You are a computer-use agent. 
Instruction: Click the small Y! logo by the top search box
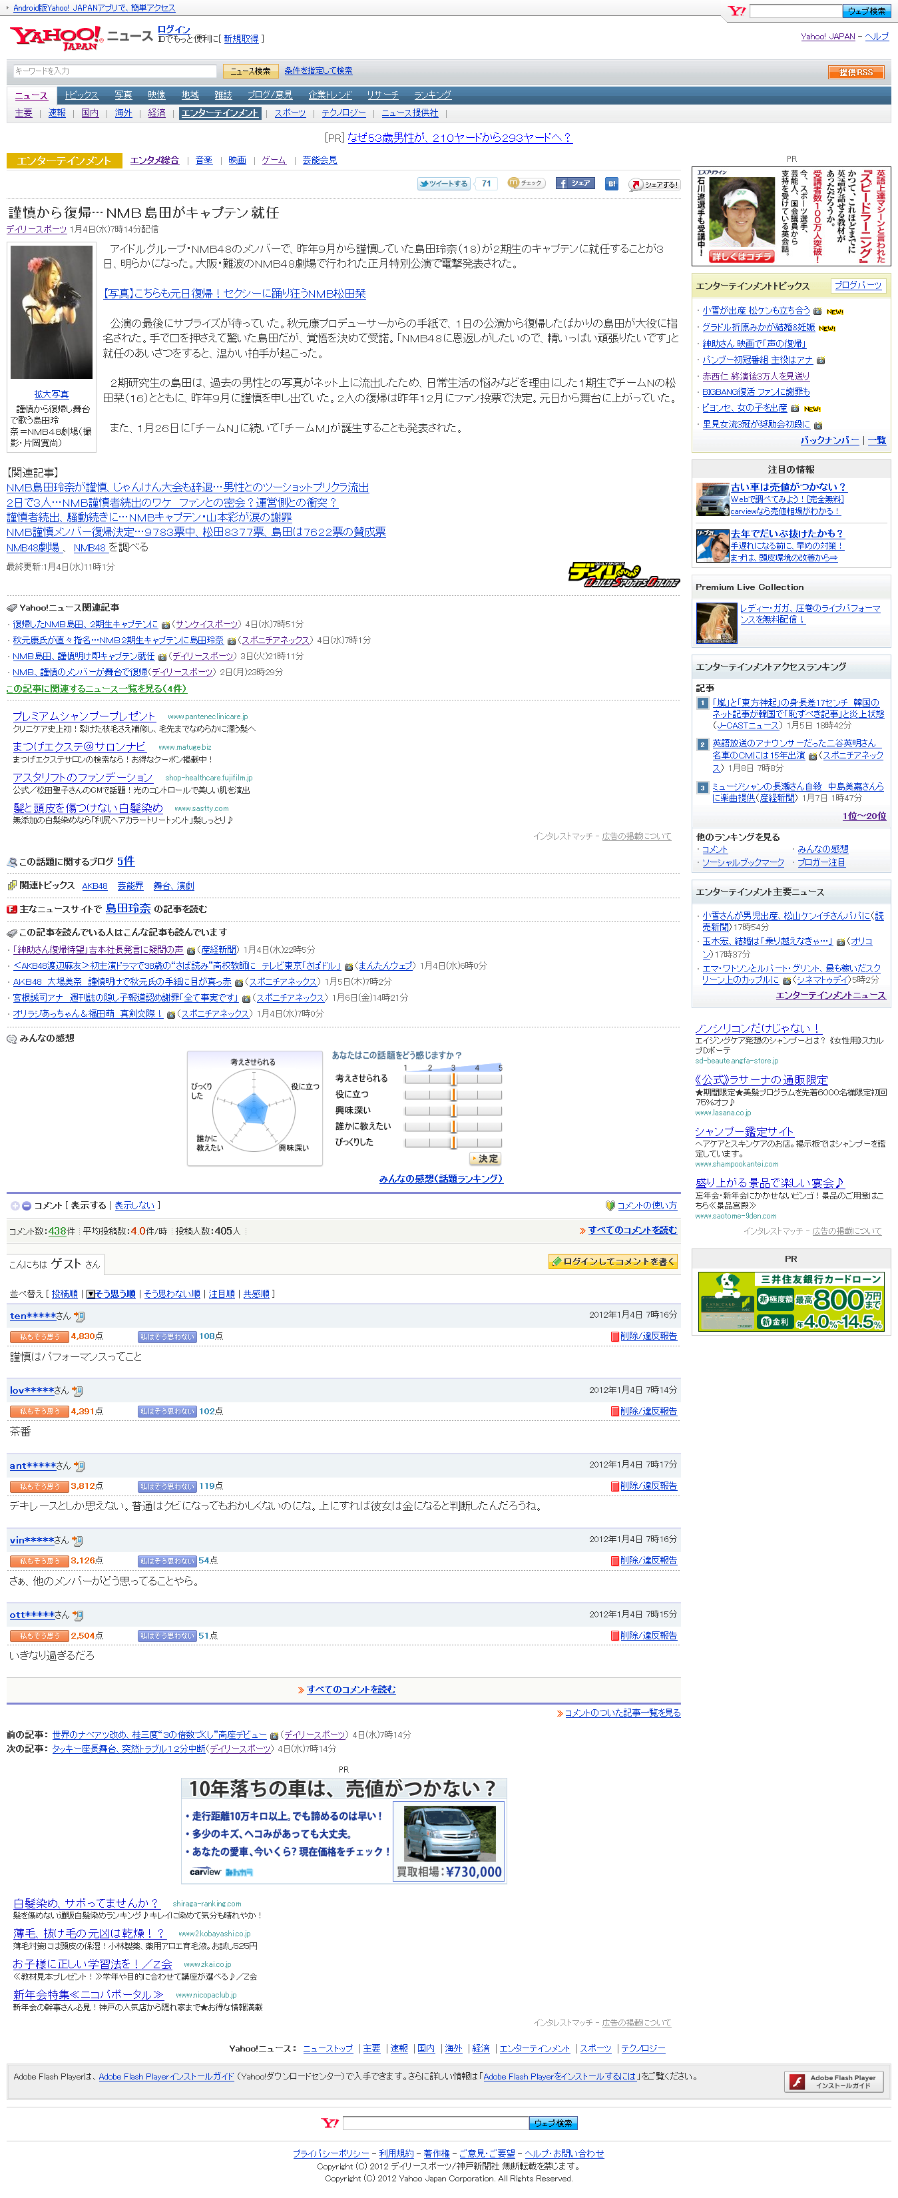(x=737, y=11)
